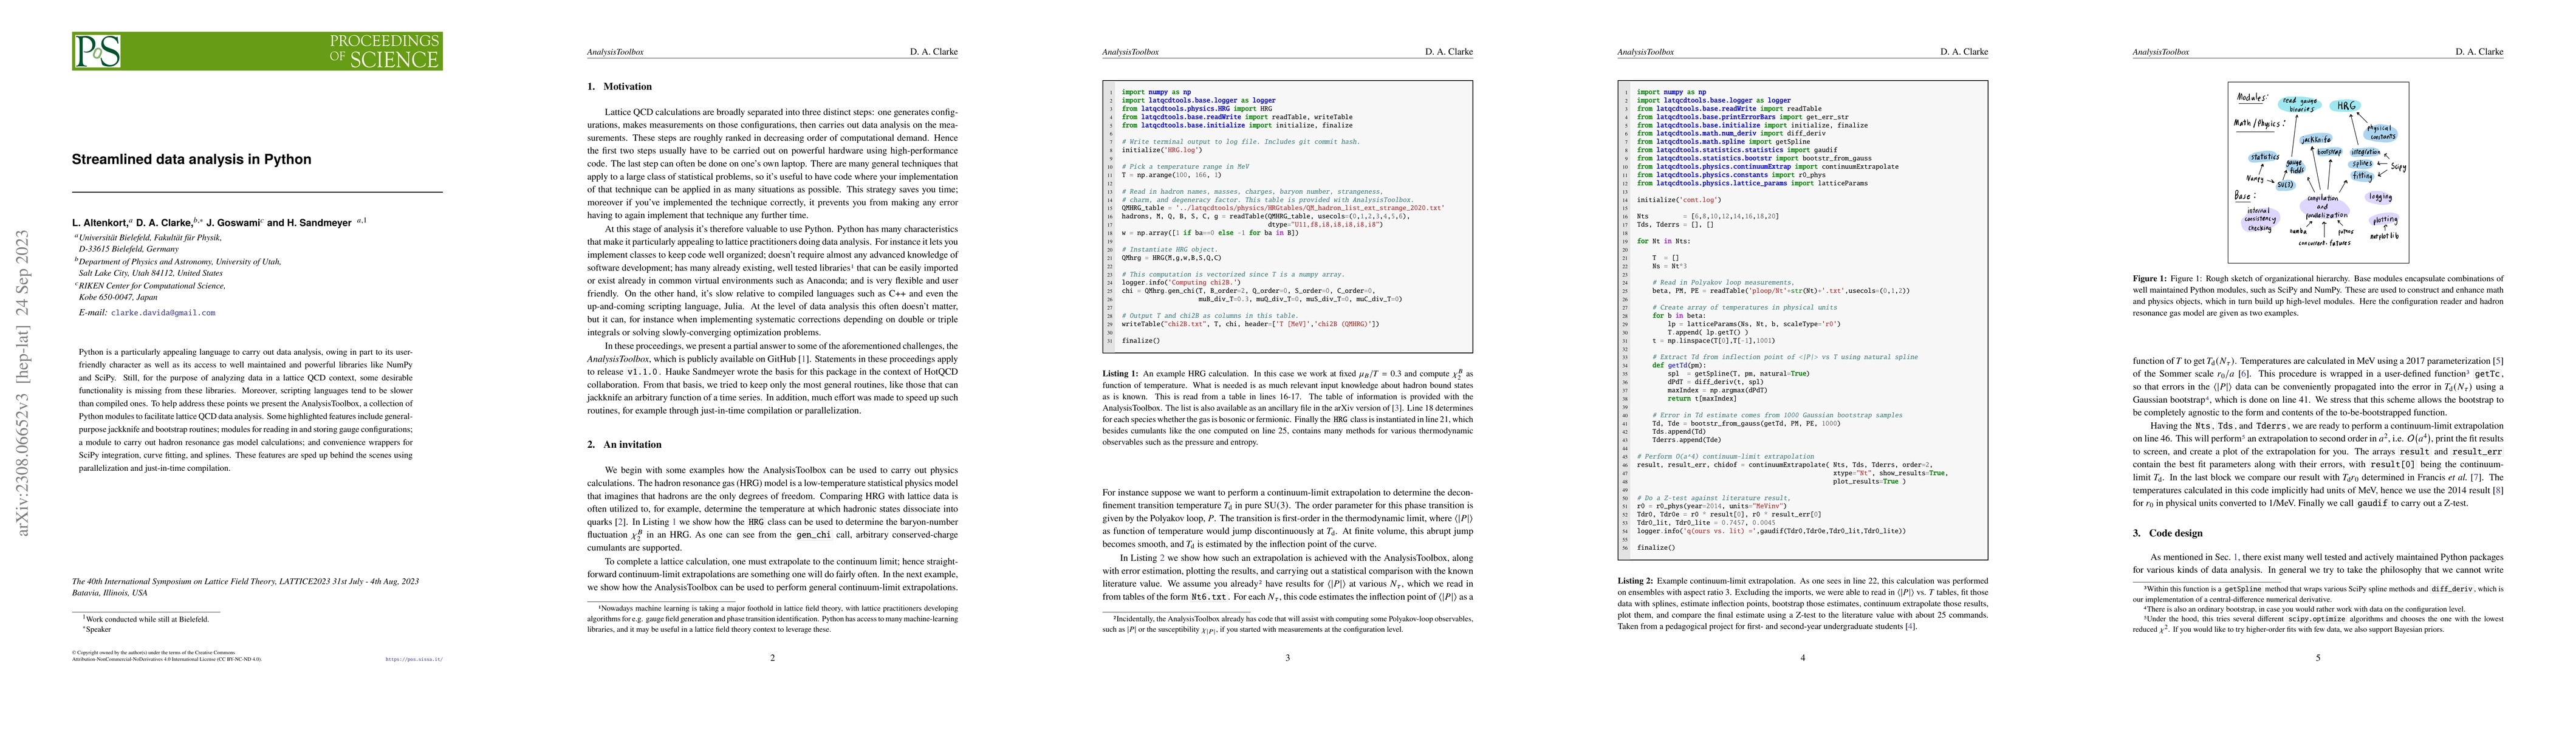Click the abstract paragraph on the title page
The width and height of the screenshot is (2576, 729).
click(245, 410)
